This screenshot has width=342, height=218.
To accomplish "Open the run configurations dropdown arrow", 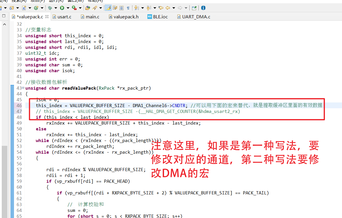I will point(68,8).
